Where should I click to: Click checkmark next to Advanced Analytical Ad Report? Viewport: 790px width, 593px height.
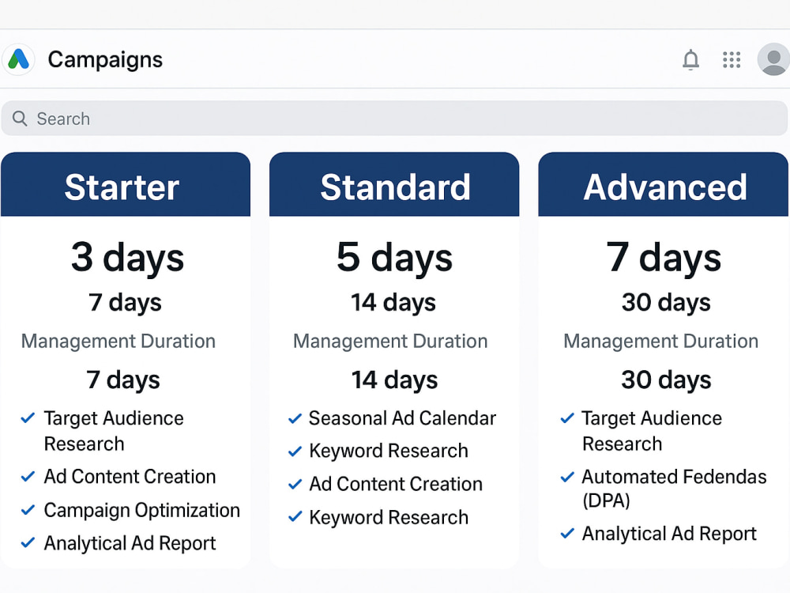pos(567,533)
